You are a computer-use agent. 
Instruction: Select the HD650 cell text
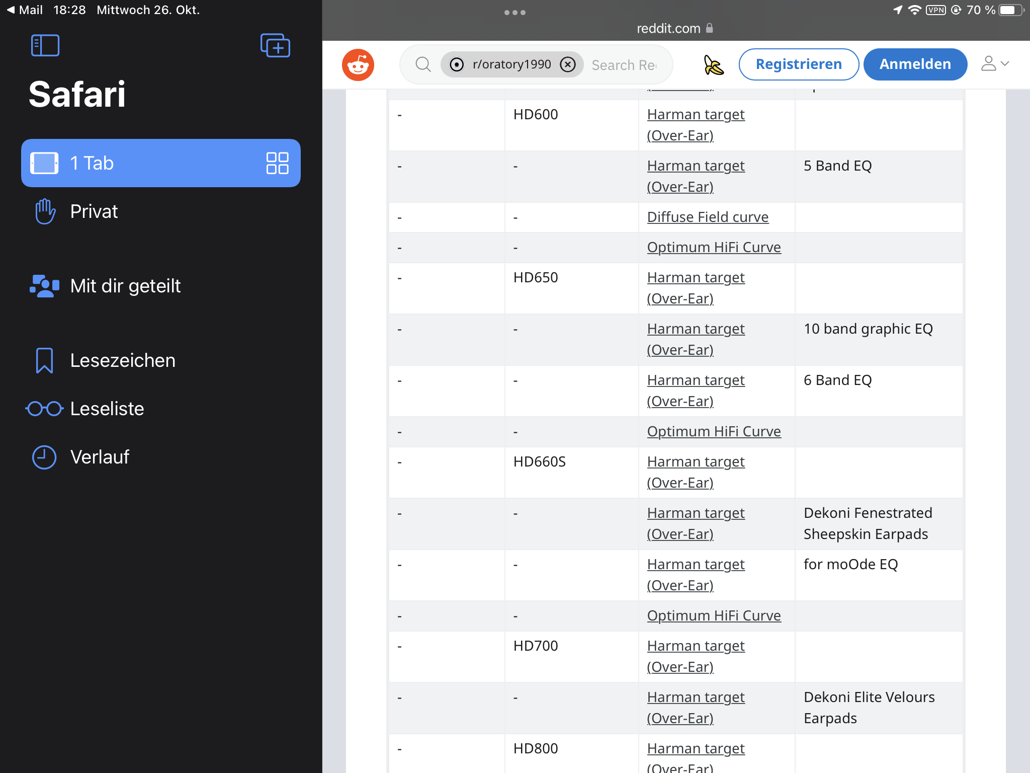(536, 277)
